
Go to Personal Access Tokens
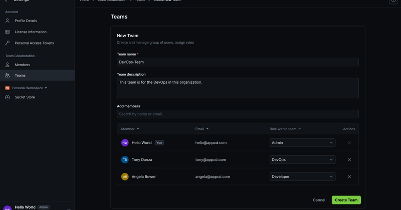(34, 43)
